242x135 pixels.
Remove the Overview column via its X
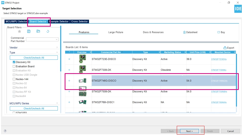click(x=91, y=52)
